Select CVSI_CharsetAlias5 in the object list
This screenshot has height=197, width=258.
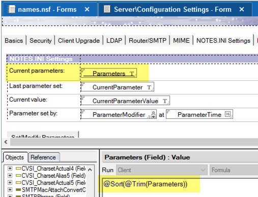tap(53, 176)
